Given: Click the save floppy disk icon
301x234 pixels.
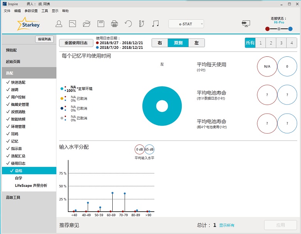Looking at the screenshot, I should tap(100, 24).
